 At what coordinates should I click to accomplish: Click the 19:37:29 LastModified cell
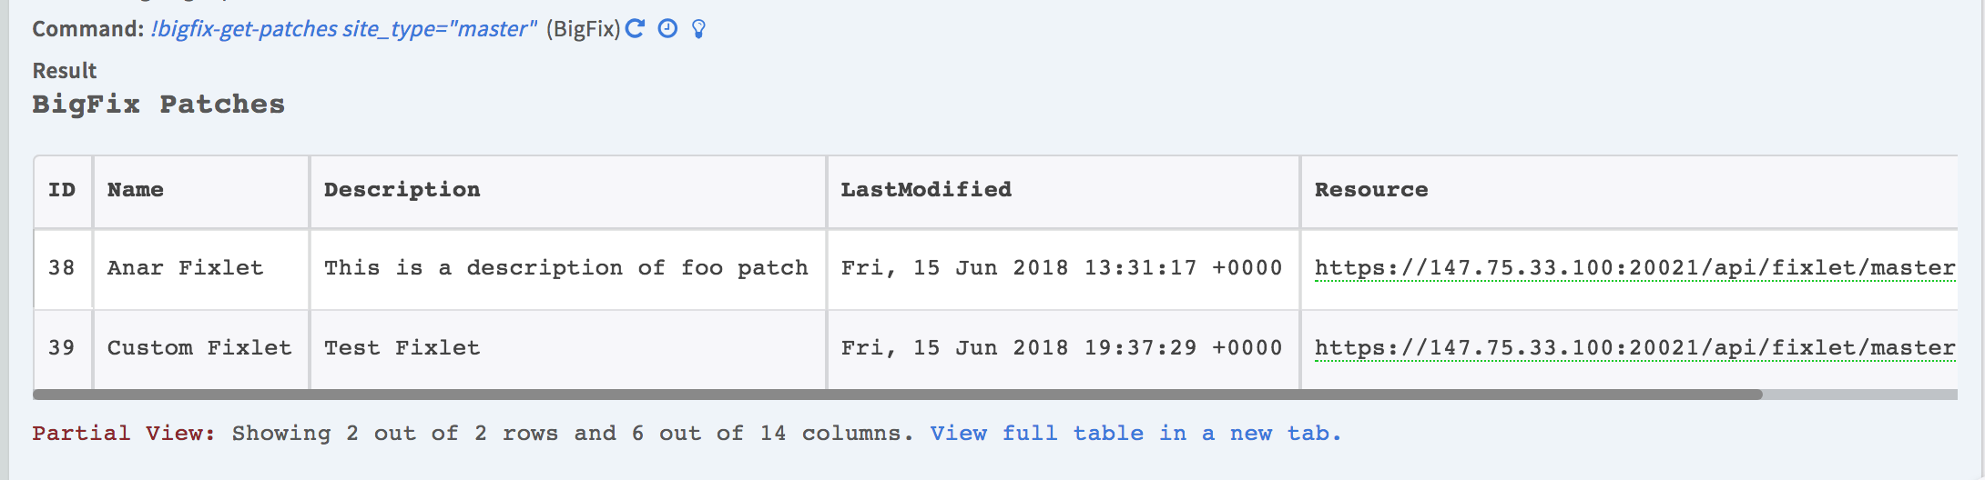point(1061,348)
